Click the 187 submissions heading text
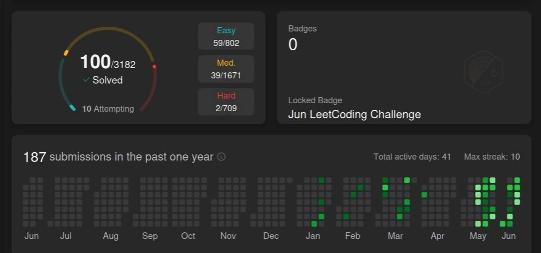 click(x=118, y=157)
